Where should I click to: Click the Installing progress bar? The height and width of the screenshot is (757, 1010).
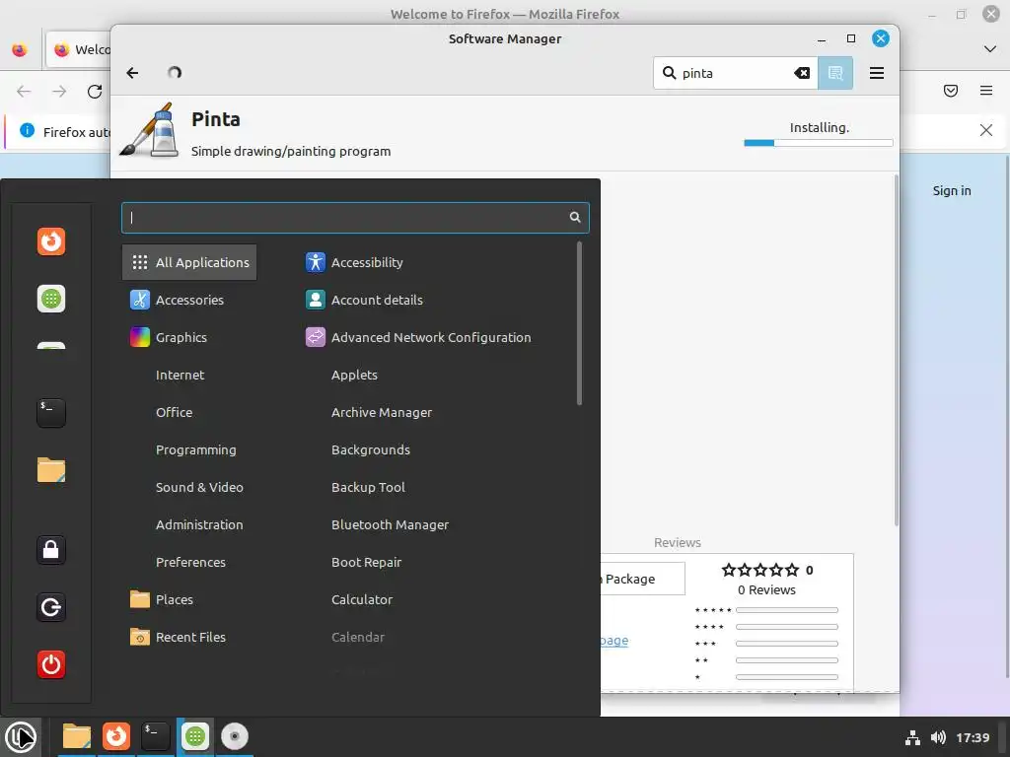pyautogui.click(x=818, y=143)
